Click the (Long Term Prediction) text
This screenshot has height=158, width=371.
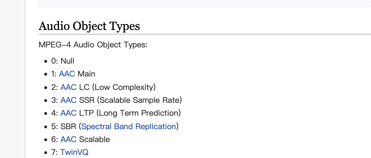(x=138, y=113)
